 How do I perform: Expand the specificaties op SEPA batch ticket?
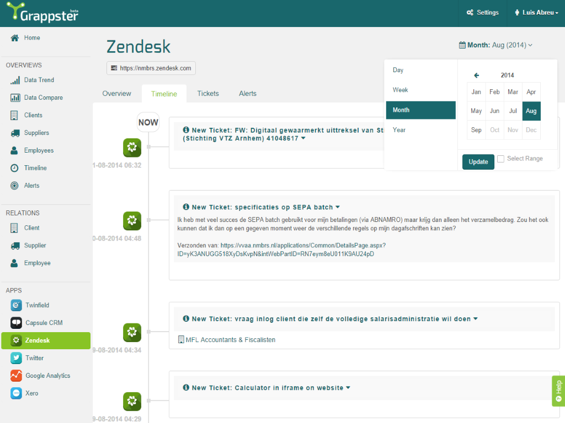(338, 208)
